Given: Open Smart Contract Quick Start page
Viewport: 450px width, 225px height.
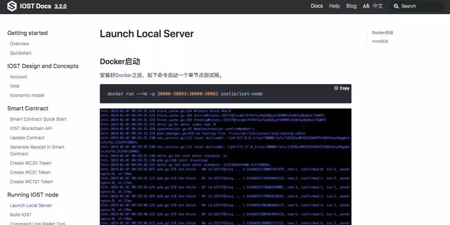Looking at the screenshot, I should pos(38,119).
